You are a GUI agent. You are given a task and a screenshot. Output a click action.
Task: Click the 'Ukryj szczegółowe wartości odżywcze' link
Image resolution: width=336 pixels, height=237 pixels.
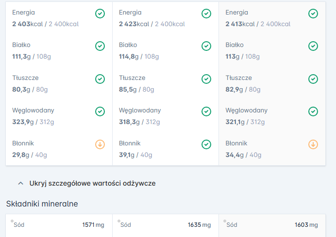pyautogui.click(x=92, y=184)
